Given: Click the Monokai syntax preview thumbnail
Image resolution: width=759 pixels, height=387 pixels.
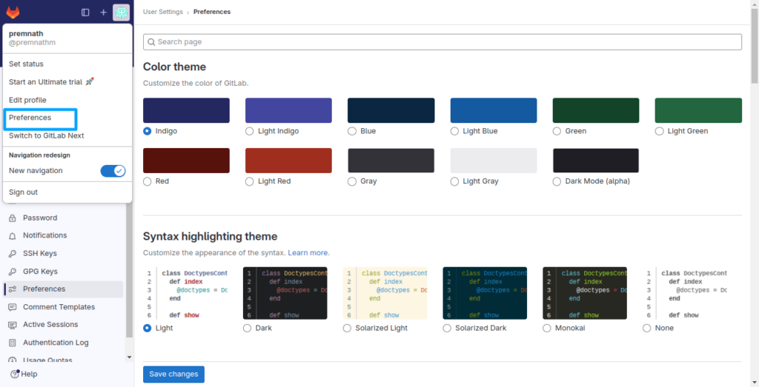Looking at the screenshot, I should tap(584, 293).
